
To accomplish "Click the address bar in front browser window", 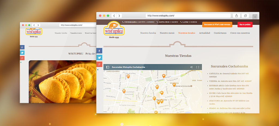I will (189, 16).
